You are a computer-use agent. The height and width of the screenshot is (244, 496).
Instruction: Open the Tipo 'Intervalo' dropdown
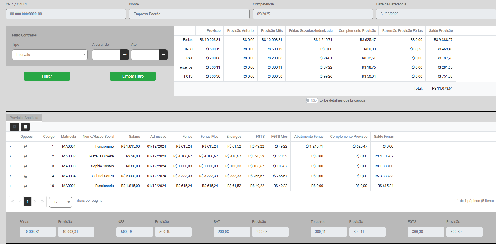[x=50, y=55]
